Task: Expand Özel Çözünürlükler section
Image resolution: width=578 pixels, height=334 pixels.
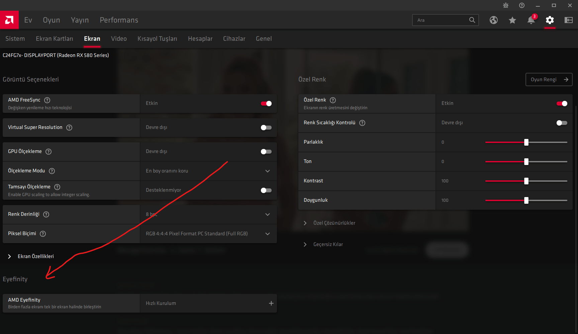Action: point(329,223)
